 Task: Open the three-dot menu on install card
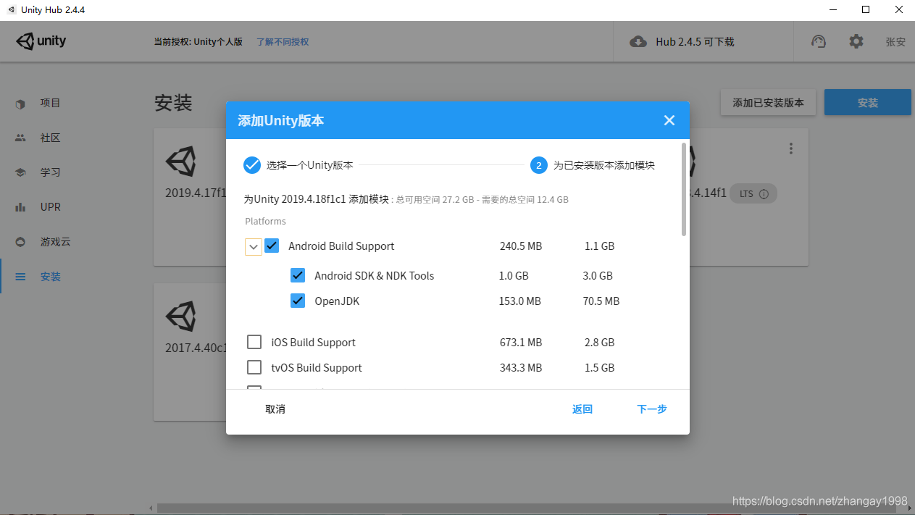pyautogui.click(x=791, y=148)
